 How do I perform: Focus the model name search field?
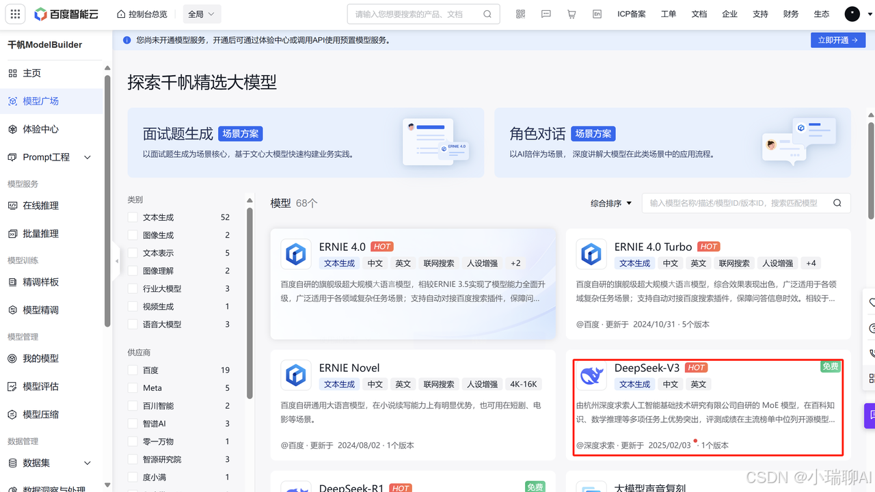coord(746,203)
